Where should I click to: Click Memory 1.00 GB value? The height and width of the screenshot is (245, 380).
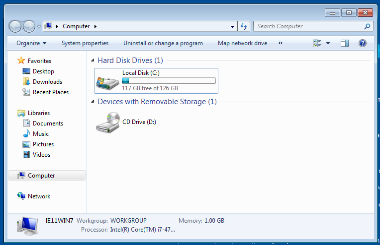pos(214,221)
